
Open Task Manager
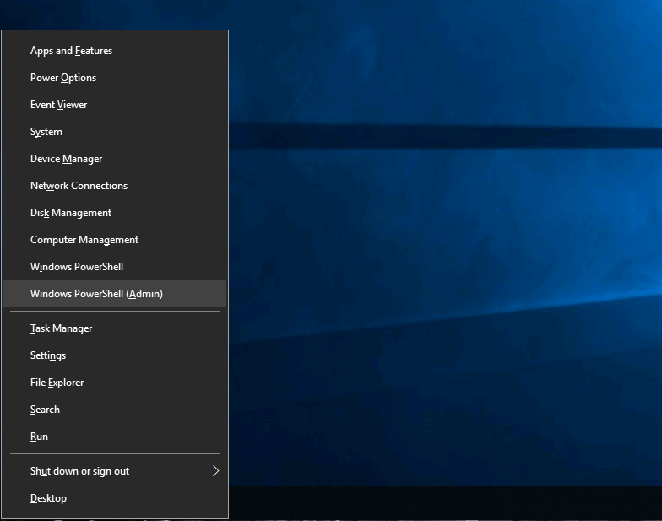(x=115, y=328)
